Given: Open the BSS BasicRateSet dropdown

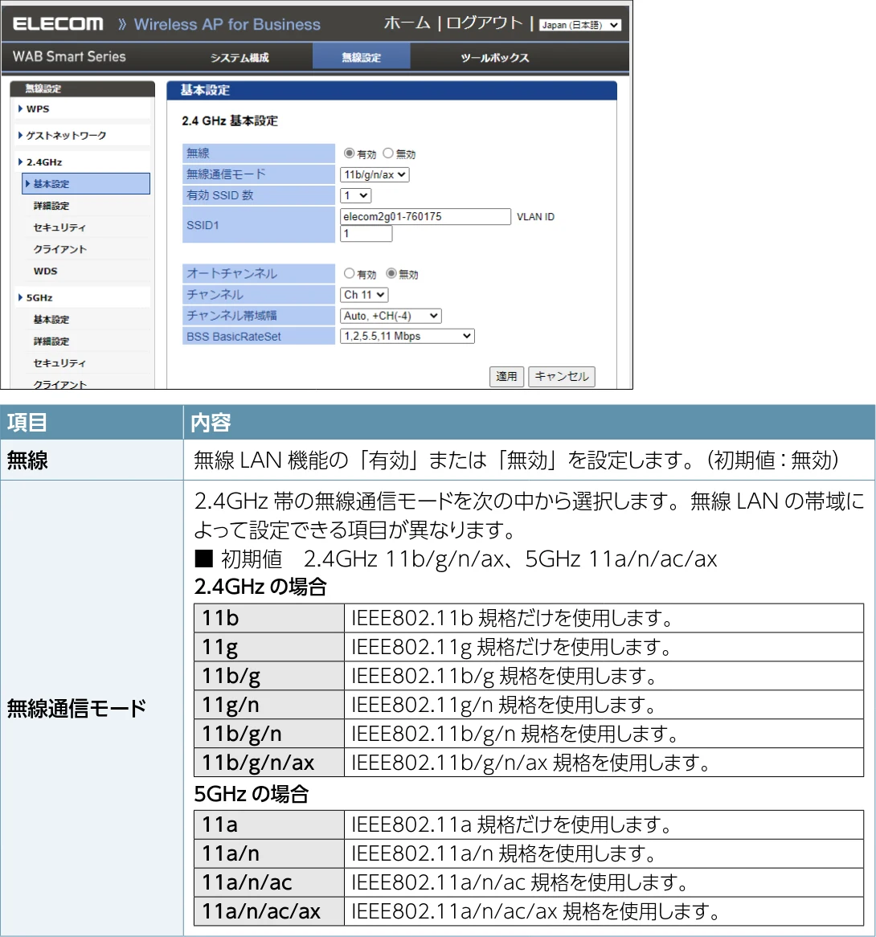Looking at the screenshot, I should click(407, 336).
